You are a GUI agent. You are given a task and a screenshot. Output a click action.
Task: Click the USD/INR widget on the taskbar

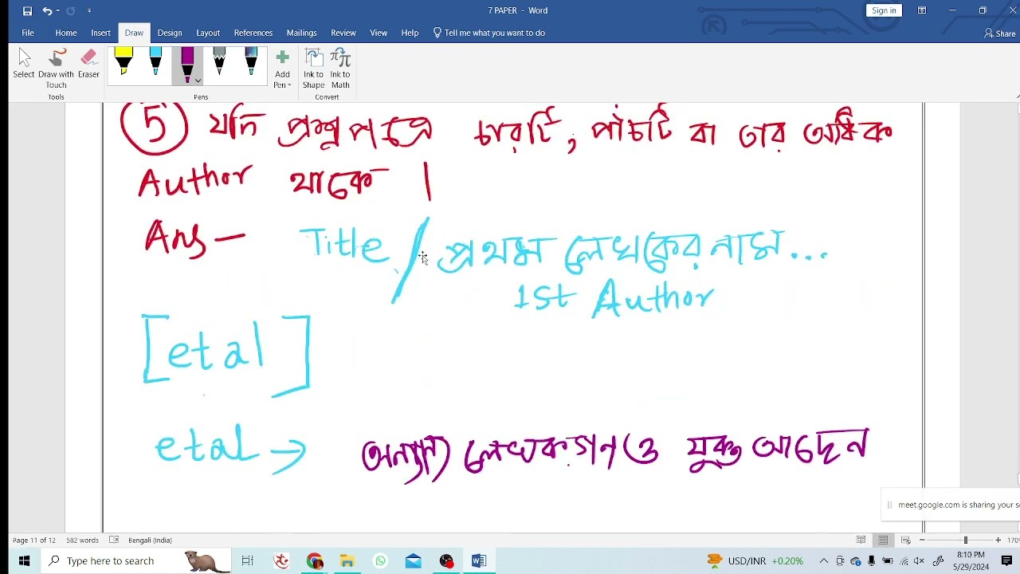754,560
